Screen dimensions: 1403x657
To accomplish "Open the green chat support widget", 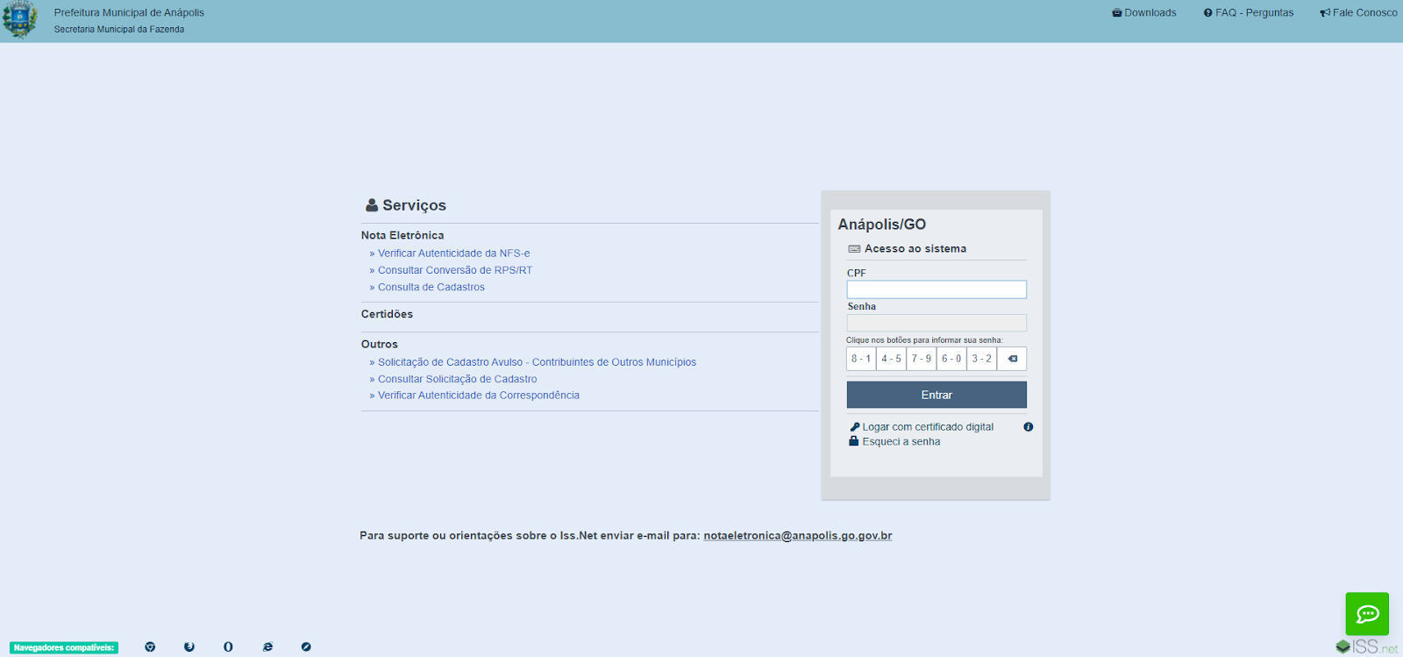I will pyautogui.click(x=1367, y=614).
